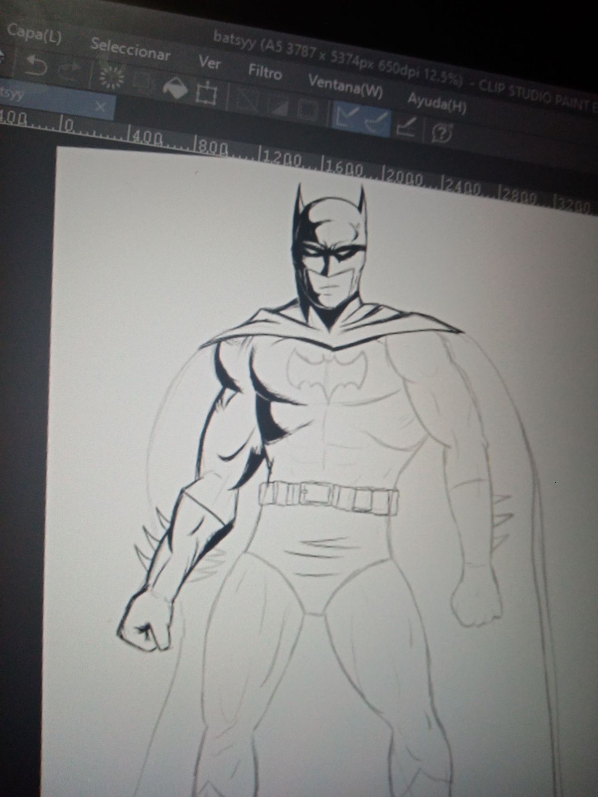
Task: Click the Show Selection Border icon
Action: (307, 109)
